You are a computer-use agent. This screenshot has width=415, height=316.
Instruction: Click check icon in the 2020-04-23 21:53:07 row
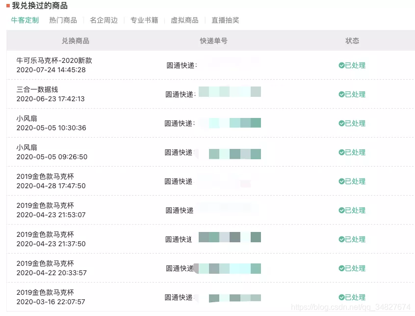(341, 210)
